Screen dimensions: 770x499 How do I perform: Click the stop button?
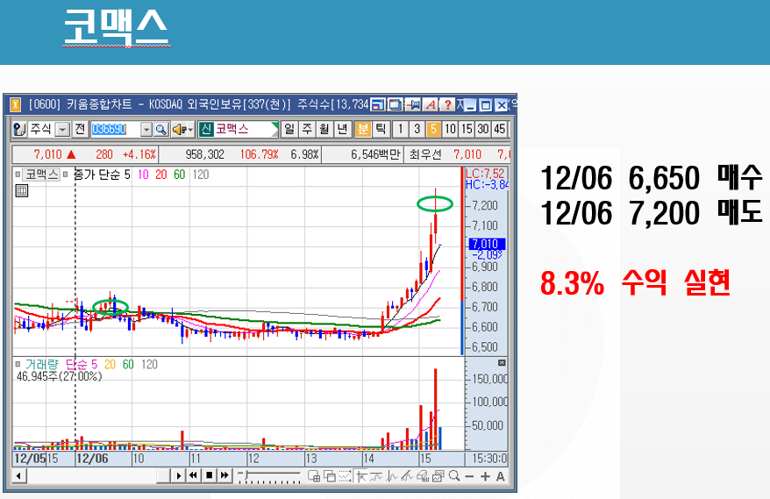tap(210, 475)
